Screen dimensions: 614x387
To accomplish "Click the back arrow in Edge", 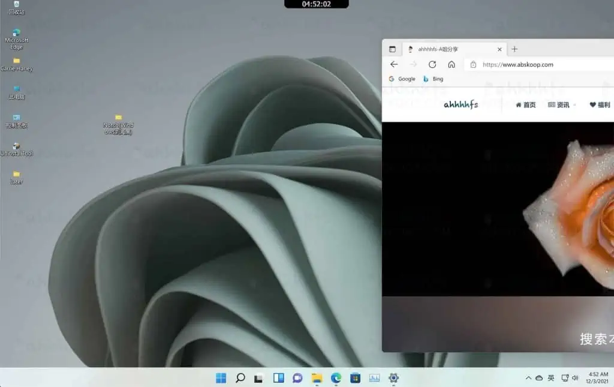I will point(393,64).
